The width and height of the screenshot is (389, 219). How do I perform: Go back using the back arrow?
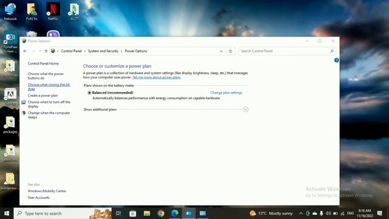pos(25,51)
